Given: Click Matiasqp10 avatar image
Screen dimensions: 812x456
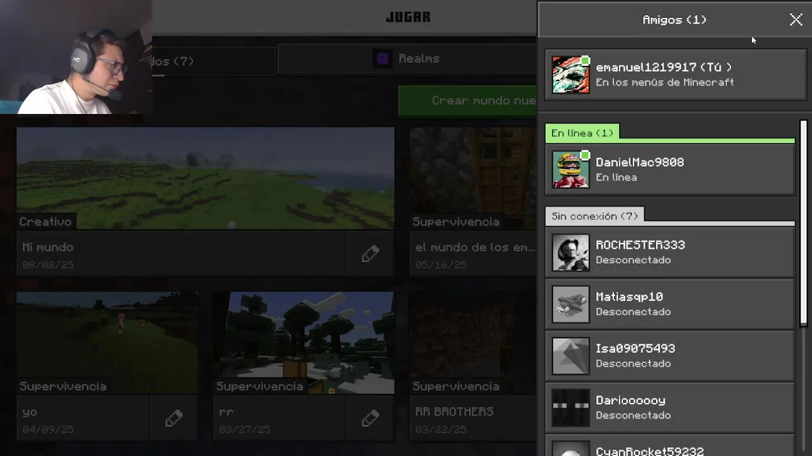Looking at the screenshot, I should pyautogui.click(x=570, y=305).
